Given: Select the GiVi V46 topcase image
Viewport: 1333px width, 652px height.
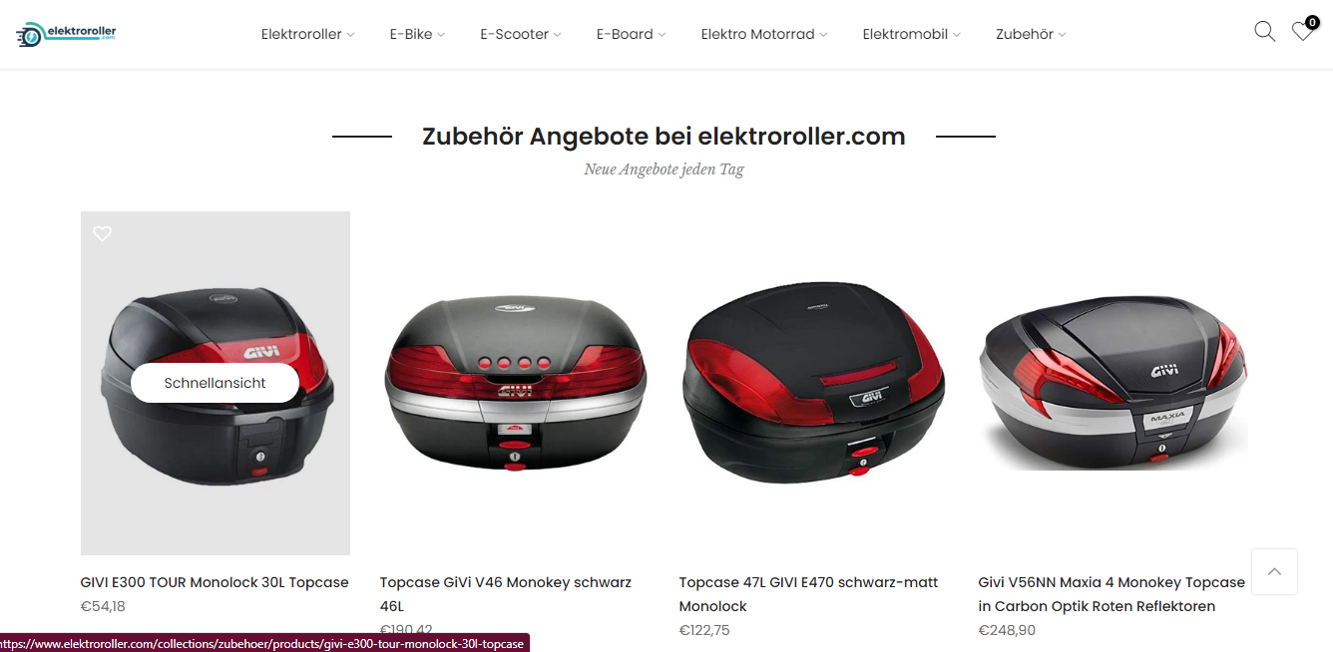Looking at the screenshot, I should 515,383.
